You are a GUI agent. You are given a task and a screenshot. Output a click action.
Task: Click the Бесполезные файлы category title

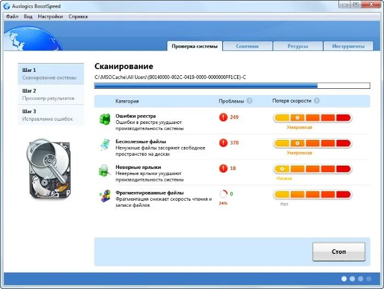click(141, 141)
